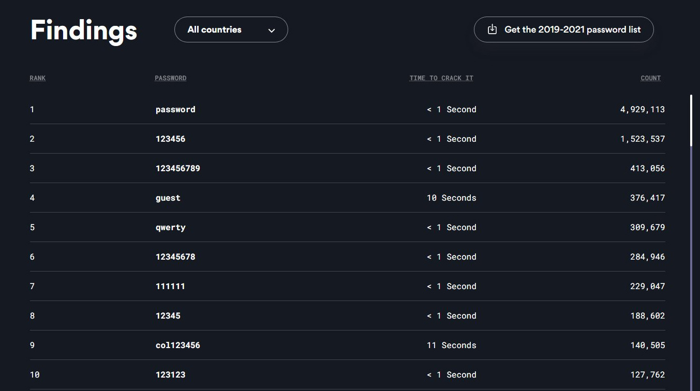Viewport: 700px width, 391px height.
Task: Sort by the COUNT column header
Action: pos(650,78)
